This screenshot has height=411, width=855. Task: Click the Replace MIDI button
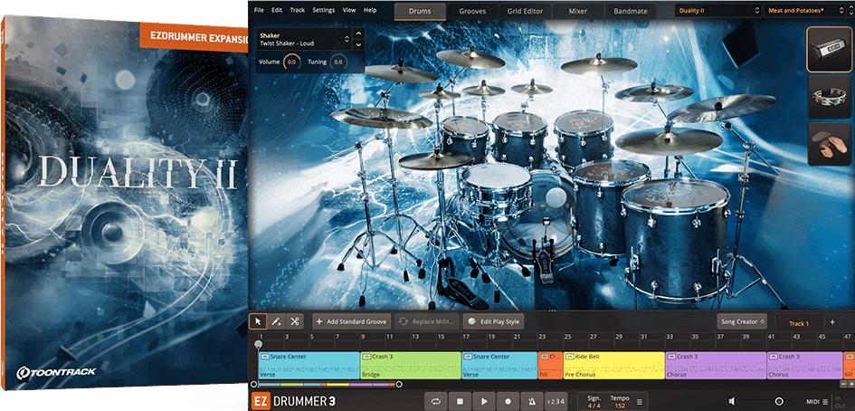(426, 321)
